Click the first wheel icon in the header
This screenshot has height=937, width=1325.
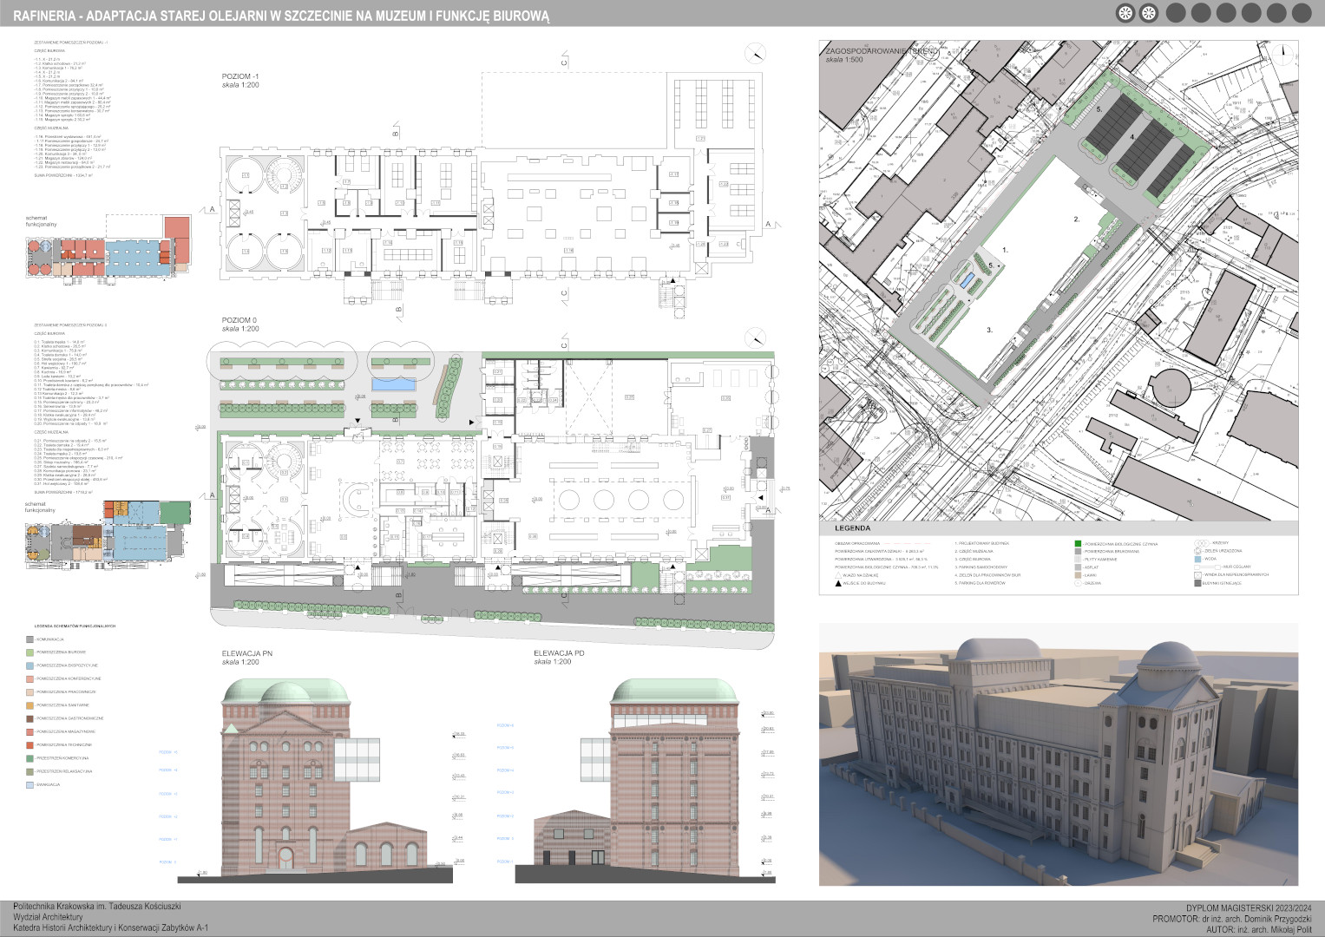(x=1125, y=13)
